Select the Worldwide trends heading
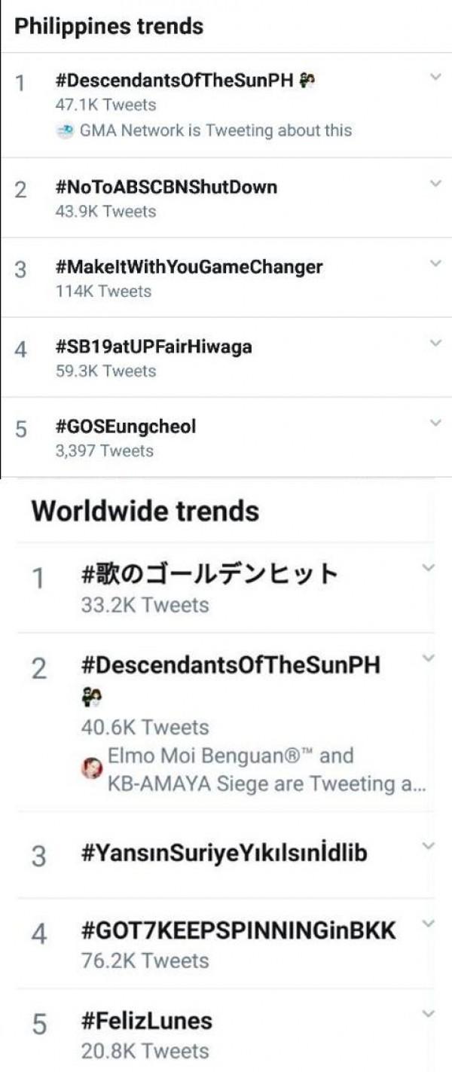This screenshot has height=1072, width=452. tap(145, 511)
